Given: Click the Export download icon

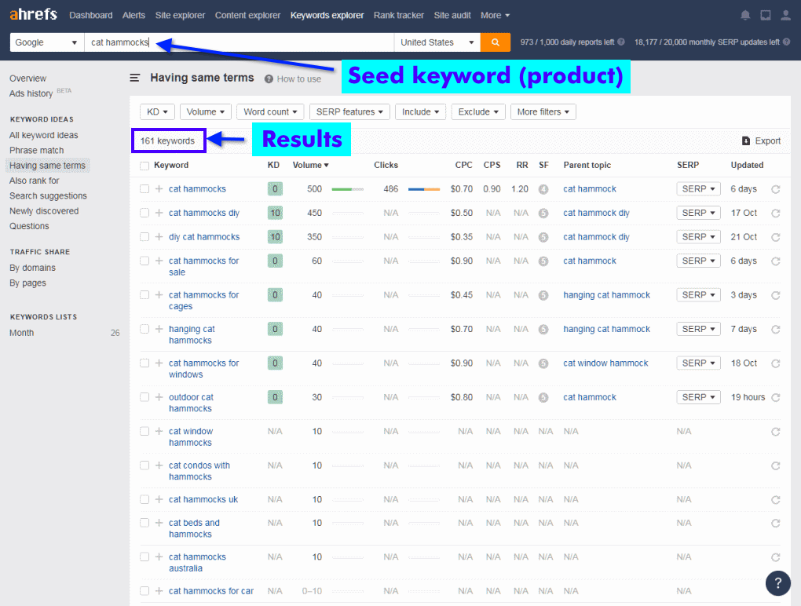Looking at the screenshot, I should [746, 141].
